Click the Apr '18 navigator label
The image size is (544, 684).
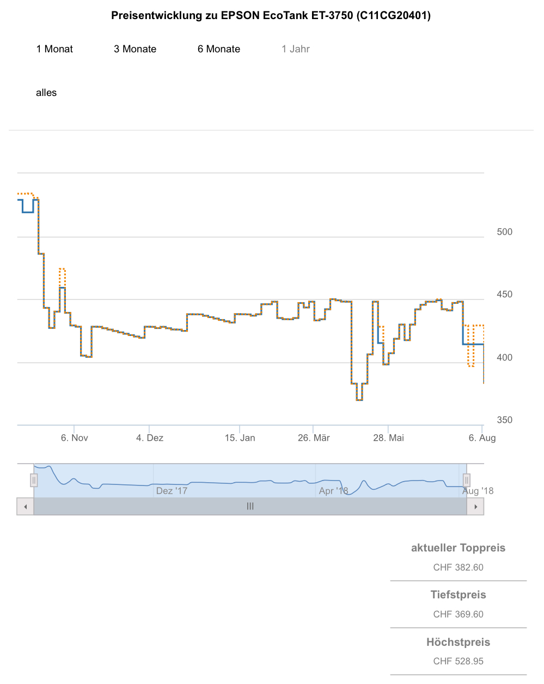(x=333, y=491)
